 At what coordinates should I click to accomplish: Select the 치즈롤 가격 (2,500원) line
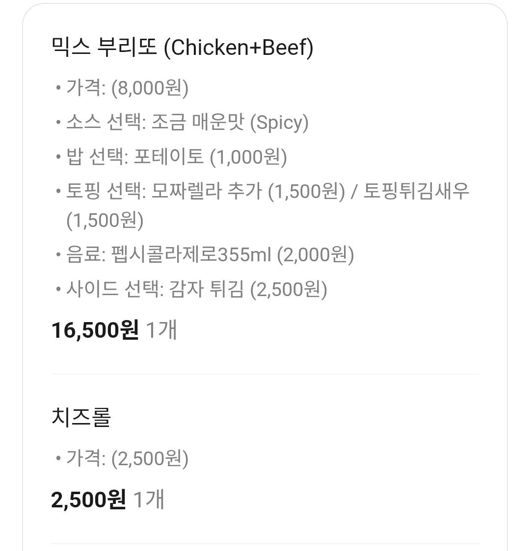click(127, 459)
